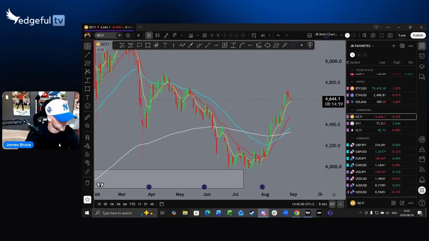Select the 1M time range

pos(112,204)
